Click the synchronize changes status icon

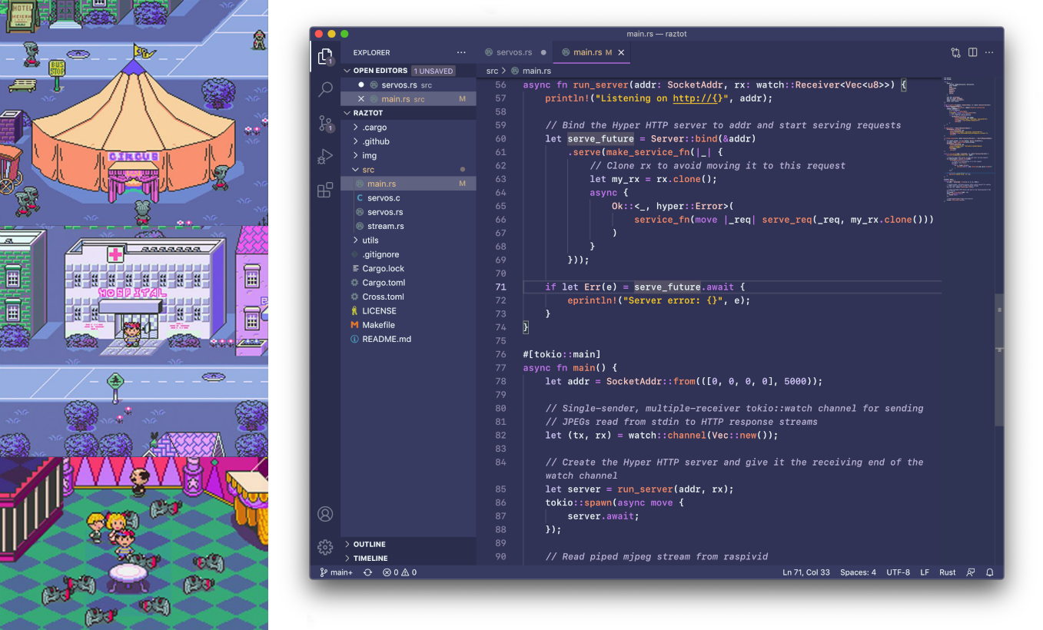click(367, 572)
